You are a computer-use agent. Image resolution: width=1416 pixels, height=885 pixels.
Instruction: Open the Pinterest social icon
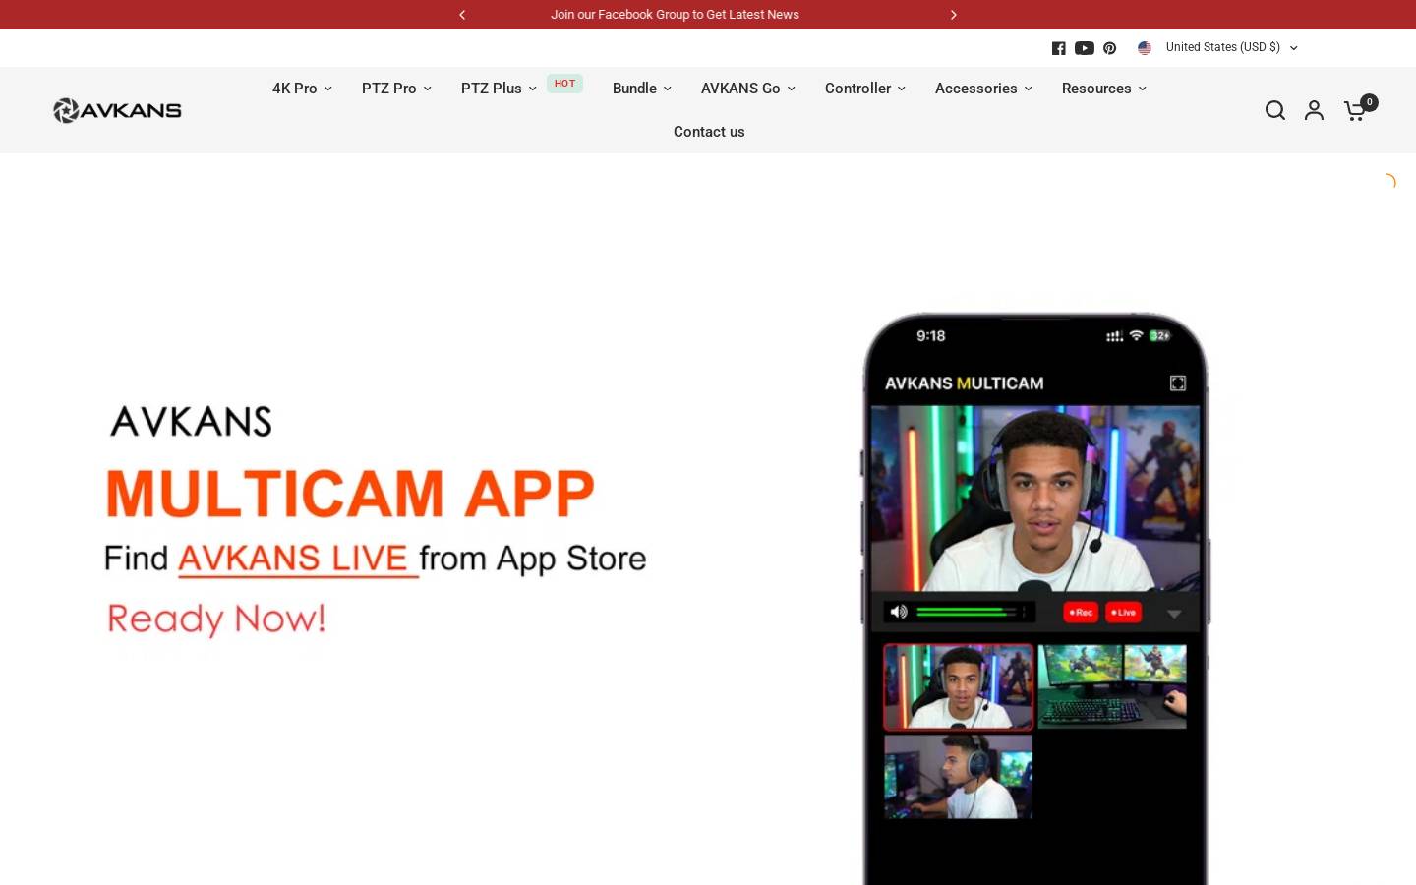pos(1109,48)
